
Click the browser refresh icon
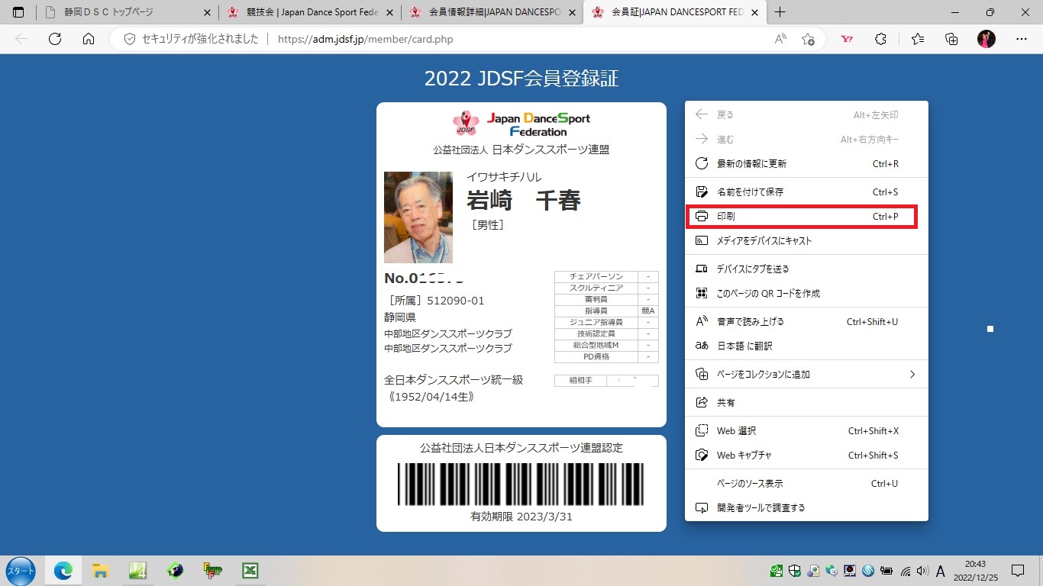[55, 39]
